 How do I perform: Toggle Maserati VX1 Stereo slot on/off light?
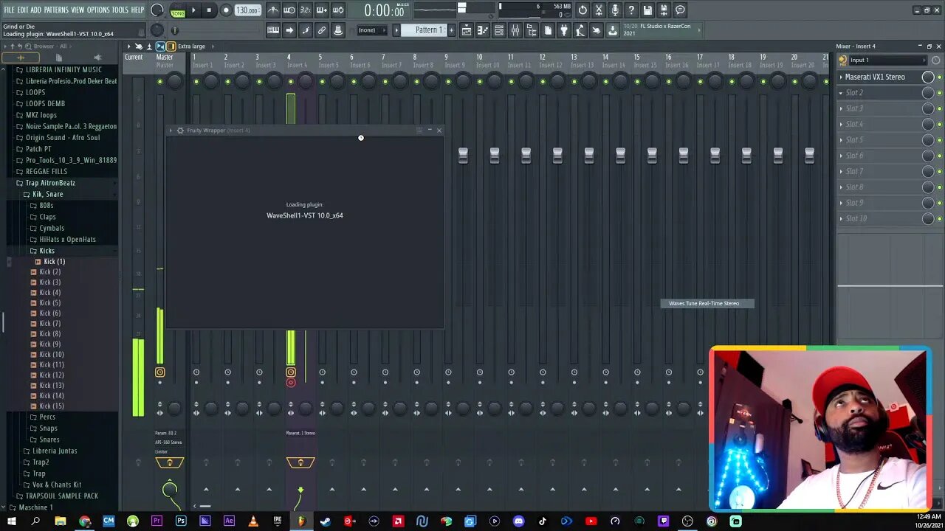tap(939, 77)
